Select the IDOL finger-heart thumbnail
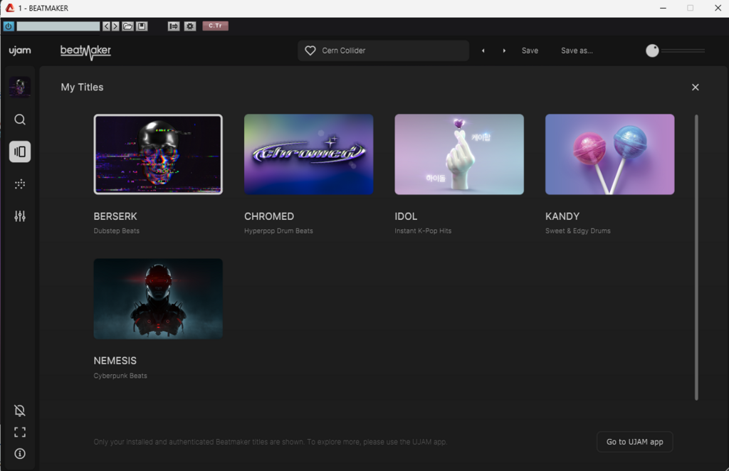 [459, 154]
